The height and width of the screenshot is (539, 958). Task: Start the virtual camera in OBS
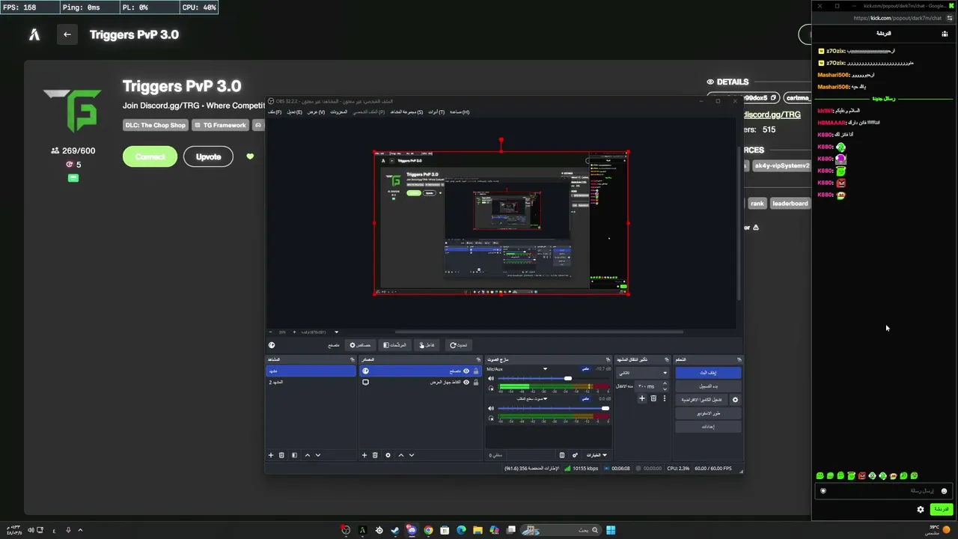702,400
